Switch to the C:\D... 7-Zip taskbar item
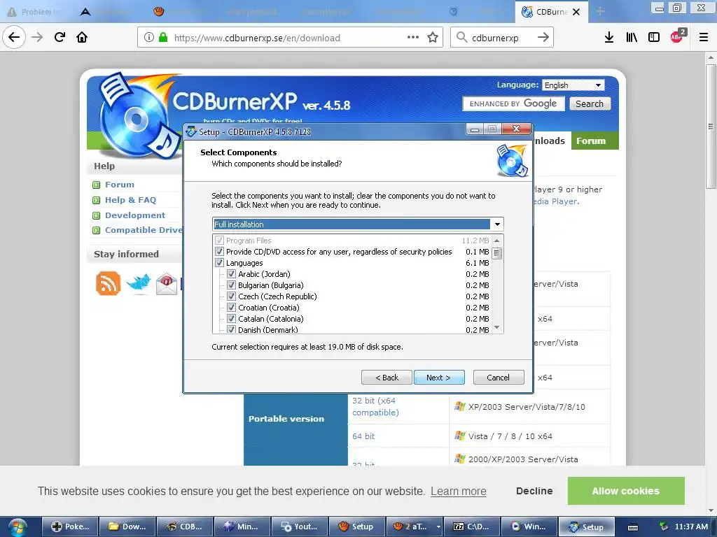Viewport: 717px width, 537px height. click(471, 527)
